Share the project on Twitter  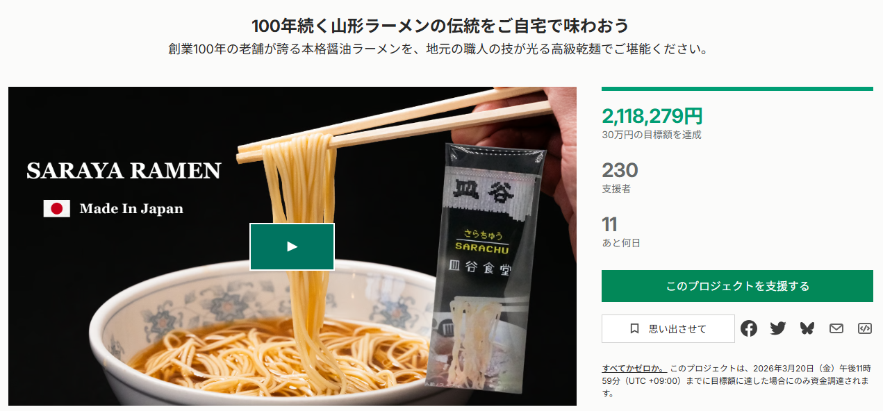click(x=778, y=328)
